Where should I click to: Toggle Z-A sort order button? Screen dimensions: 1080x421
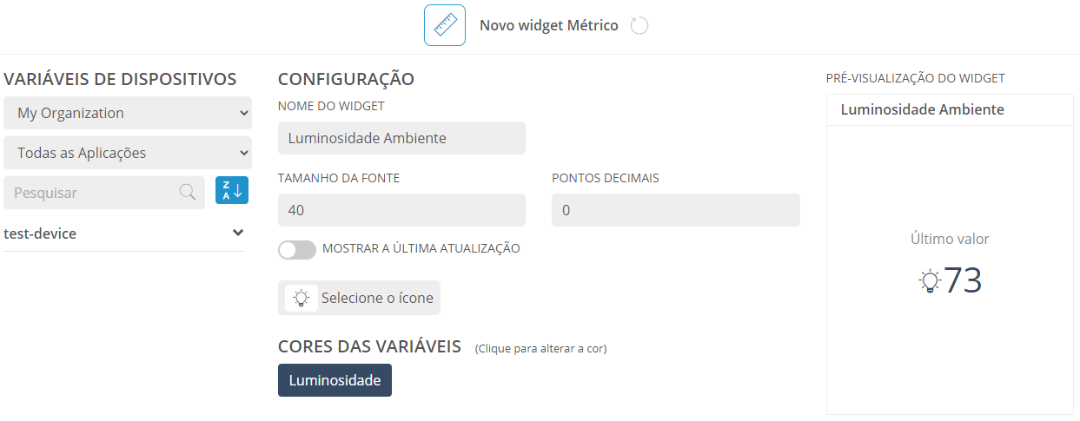232,190
